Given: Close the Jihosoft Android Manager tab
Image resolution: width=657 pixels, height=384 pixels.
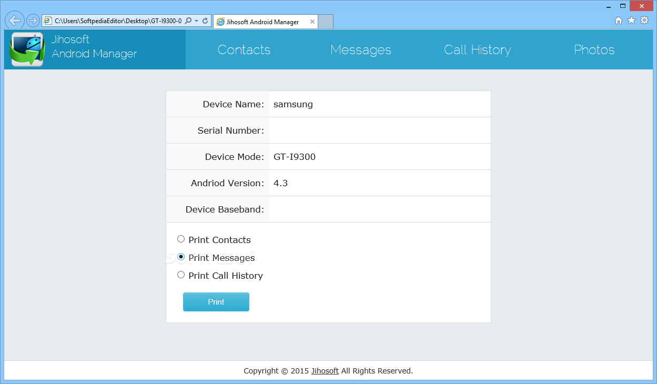Looking at the screenshot, I should [x=312, y=22].
